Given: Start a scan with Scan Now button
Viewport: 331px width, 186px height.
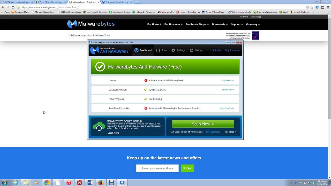Looking at the screenshot, I should tap(203, 124).
